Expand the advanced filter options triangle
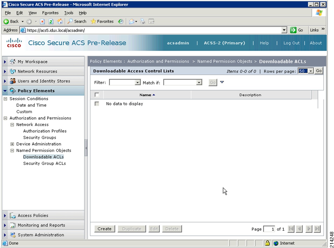The height and width of the screenshot is (248, 334). coord(222,82)
